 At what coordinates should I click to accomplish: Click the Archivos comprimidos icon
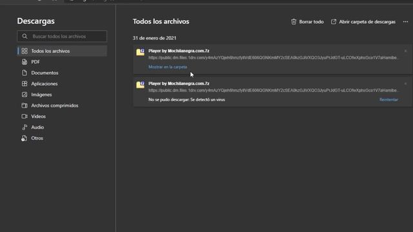click(x=25, y=106)
